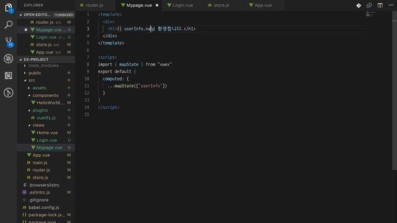Open Home.vue in views folder
Screen dimensions: 397x223
[46, 133]
